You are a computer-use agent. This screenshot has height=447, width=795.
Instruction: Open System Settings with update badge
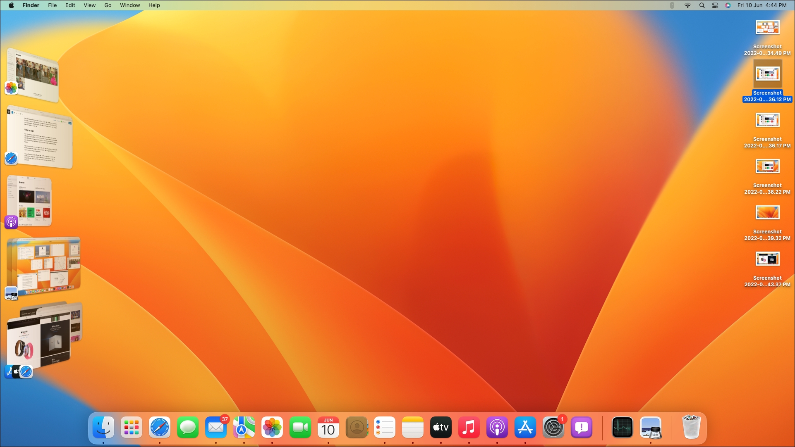click(x=553, y=428)
